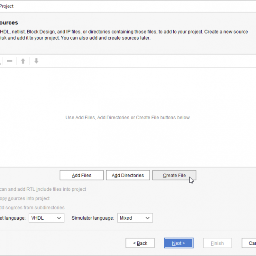The height and width of the screenshot is (256, 256).
Task: Toggle 'Add sources from subdirectories' option
Action: click(32, 208)
